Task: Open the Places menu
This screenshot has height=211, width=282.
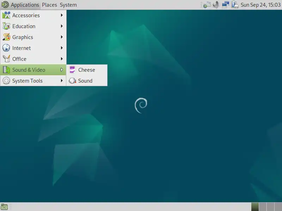Action: (49, 5)
